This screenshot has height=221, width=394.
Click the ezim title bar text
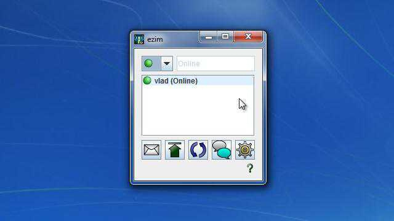[x=155, y=39]
